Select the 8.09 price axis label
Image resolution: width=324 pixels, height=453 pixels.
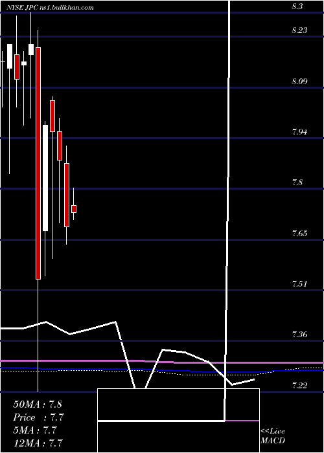point(299,81)
